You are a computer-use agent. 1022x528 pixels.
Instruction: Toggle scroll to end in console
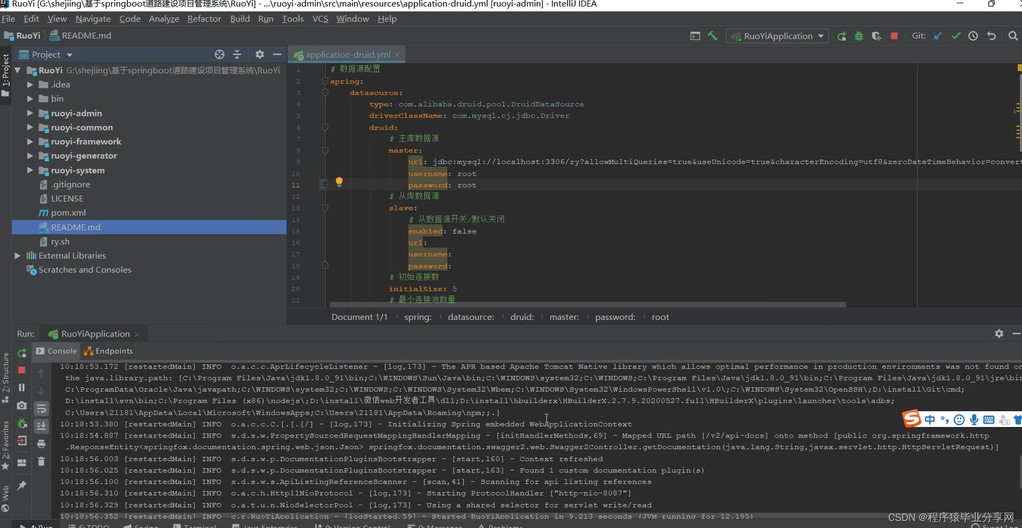[x=41, y=426]
